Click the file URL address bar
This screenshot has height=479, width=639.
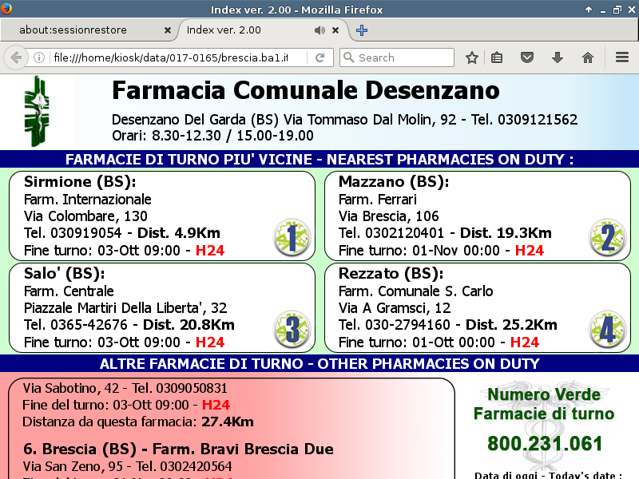168,57
